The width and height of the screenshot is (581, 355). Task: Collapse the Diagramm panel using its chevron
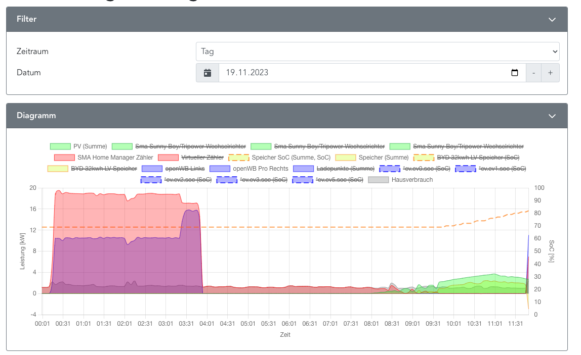point(552,116)
